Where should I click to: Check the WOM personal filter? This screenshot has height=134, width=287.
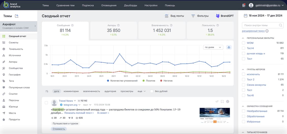pyautogui.click(x=243, y=43)
